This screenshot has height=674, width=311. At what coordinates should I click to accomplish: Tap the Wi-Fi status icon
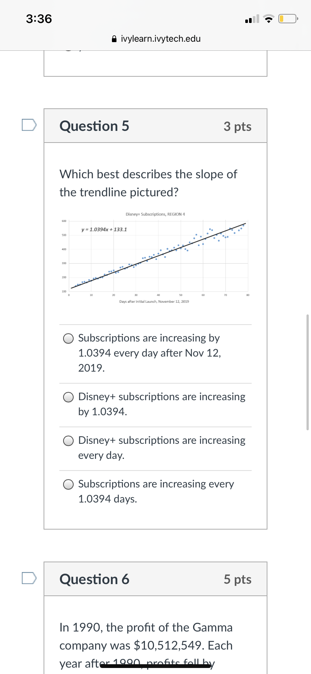coord(268,19)
